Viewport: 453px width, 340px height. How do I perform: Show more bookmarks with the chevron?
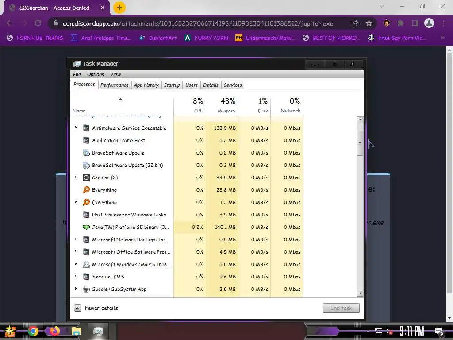pyautogui.click(x=442, y=38)
